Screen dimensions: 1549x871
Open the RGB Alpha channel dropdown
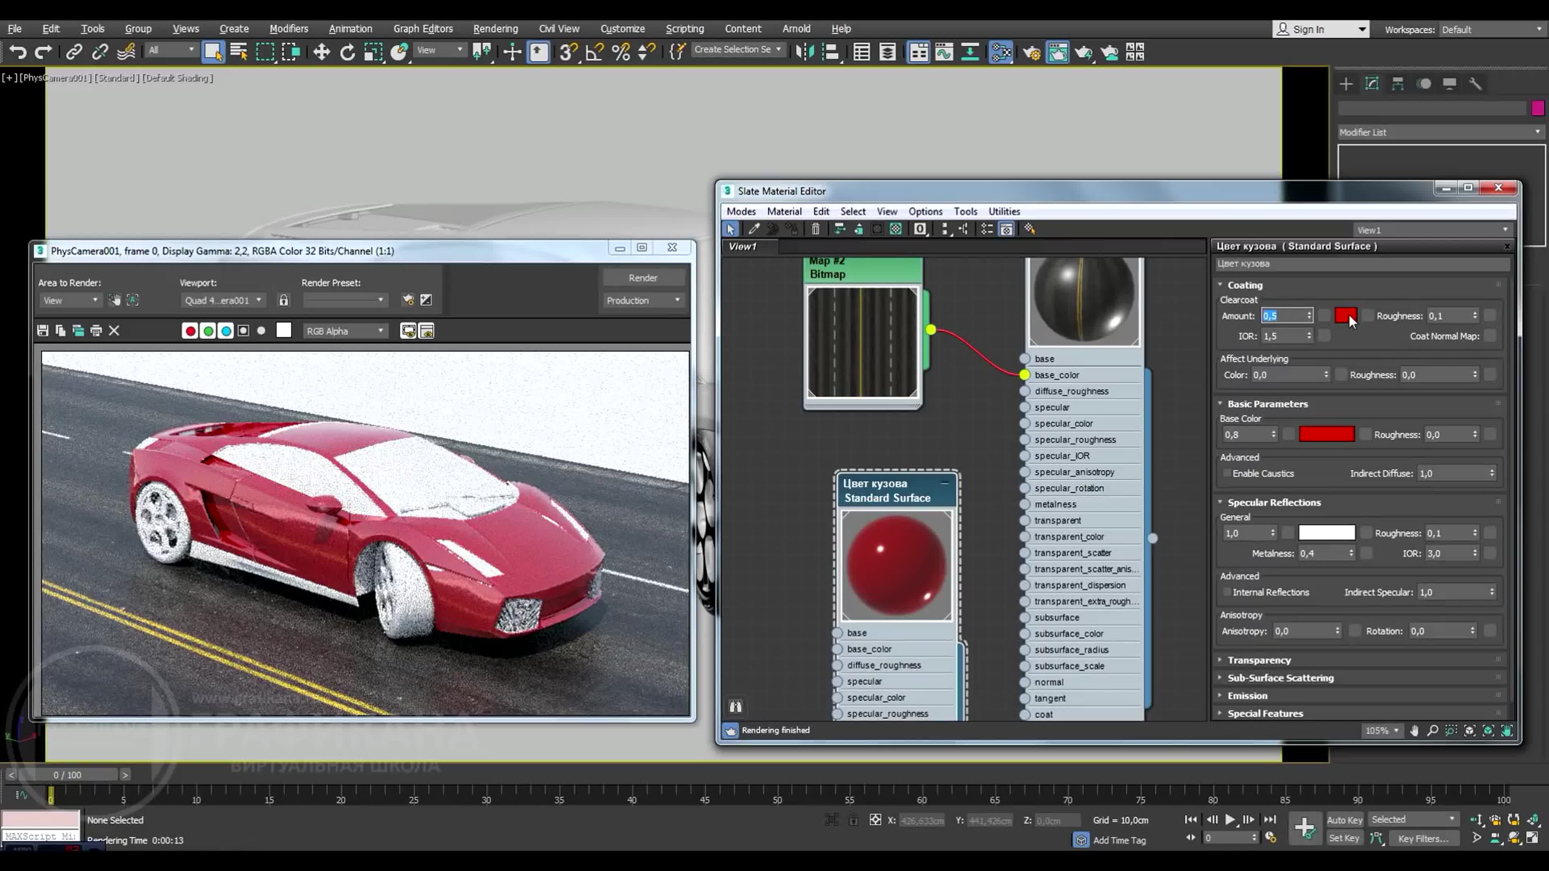[x=345, y=331]
